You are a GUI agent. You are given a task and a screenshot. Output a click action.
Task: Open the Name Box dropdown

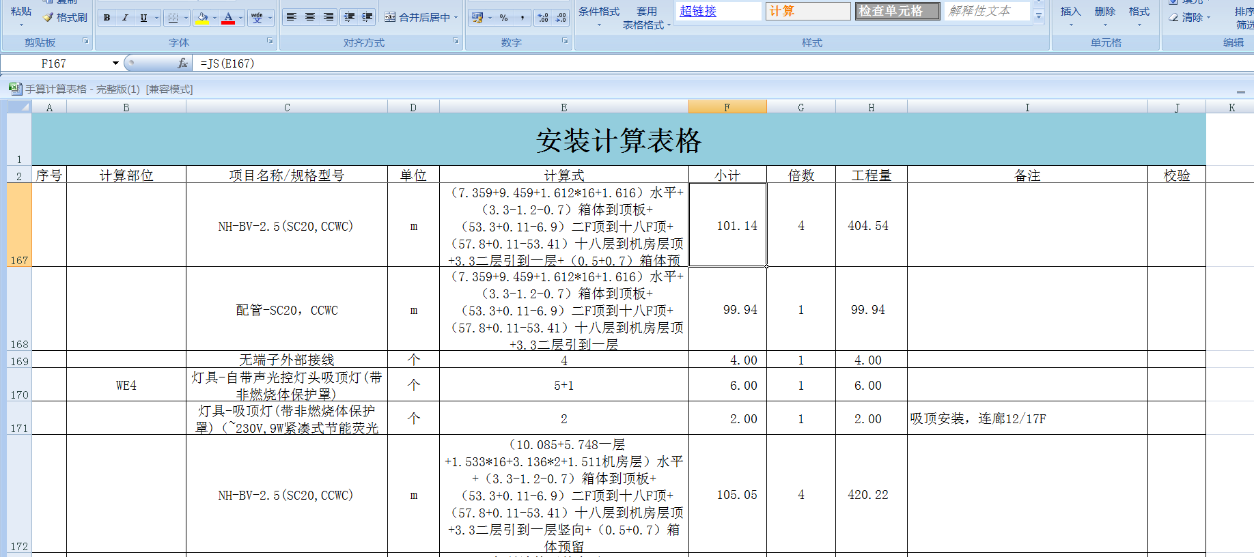click(x=115, y=63)
